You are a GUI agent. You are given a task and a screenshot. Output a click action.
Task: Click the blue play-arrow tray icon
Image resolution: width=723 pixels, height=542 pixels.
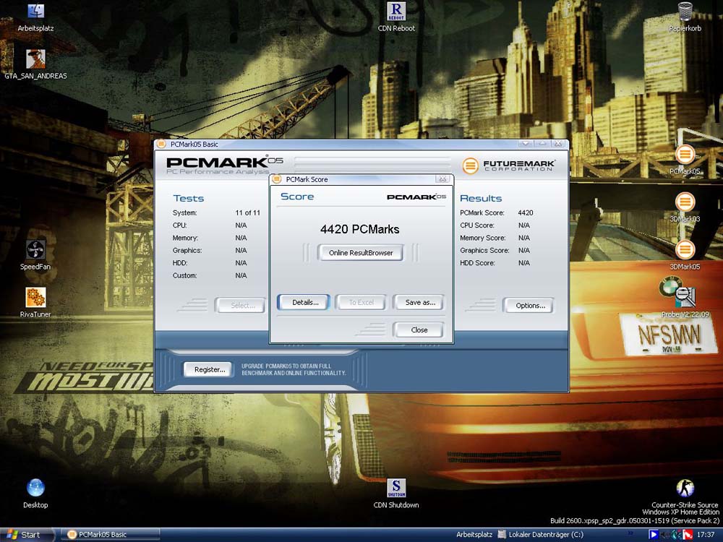click(x=653, y=535)
